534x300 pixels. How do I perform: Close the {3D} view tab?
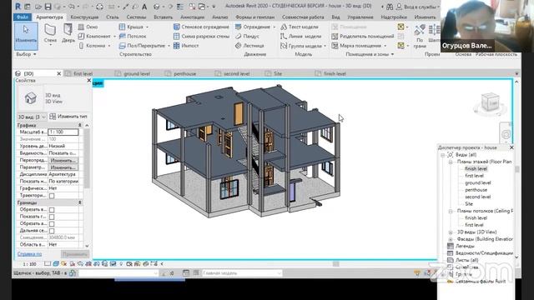click(59, 73)
